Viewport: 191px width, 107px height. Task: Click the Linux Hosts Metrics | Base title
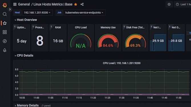point(53,4)
